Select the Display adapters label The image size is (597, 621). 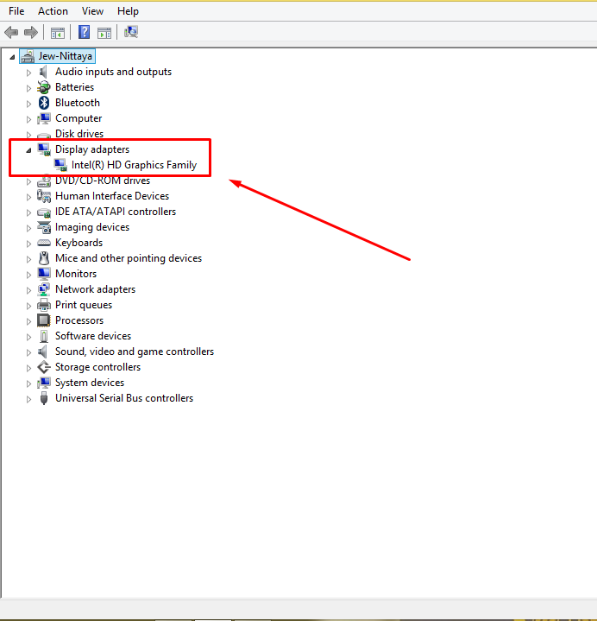[x=92, y=149]
